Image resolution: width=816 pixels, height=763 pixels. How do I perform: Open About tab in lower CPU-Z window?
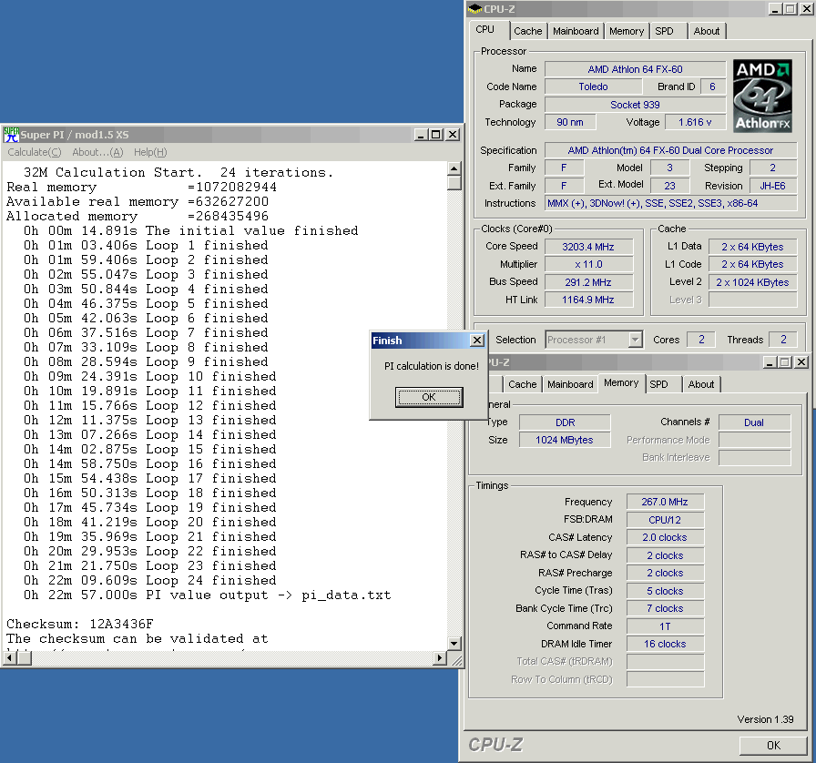click(x=701, y=384)
